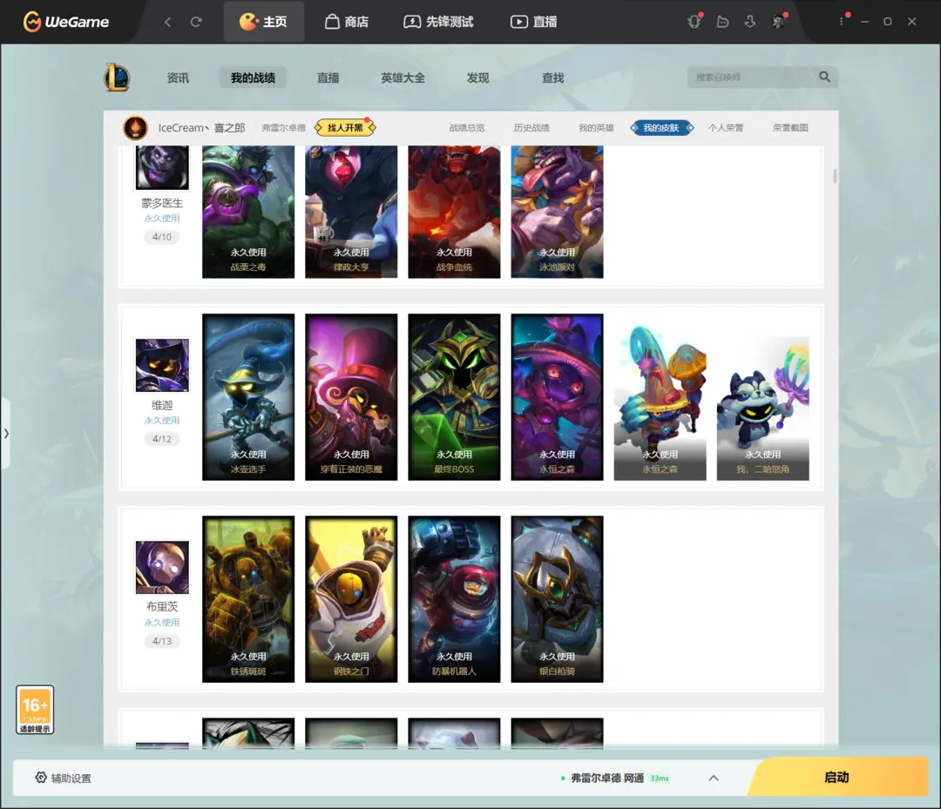
Task: Focus the summoner search field
Action: (x=753, y=77)
